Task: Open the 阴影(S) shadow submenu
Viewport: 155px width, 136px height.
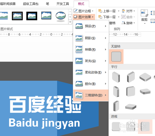Action: tap(91, 38)
